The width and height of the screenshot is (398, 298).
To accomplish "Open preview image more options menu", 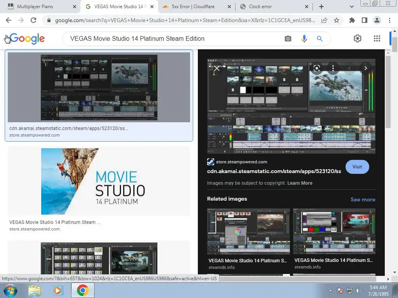I will [x=333, y=68].
